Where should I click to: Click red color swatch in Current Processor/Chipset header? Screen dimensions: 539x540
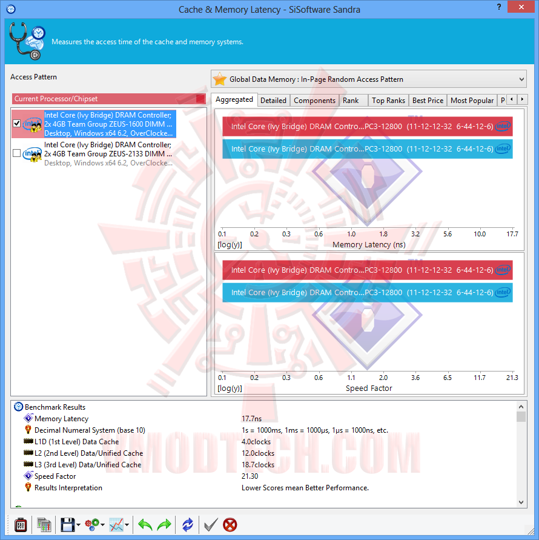point(200,99)
